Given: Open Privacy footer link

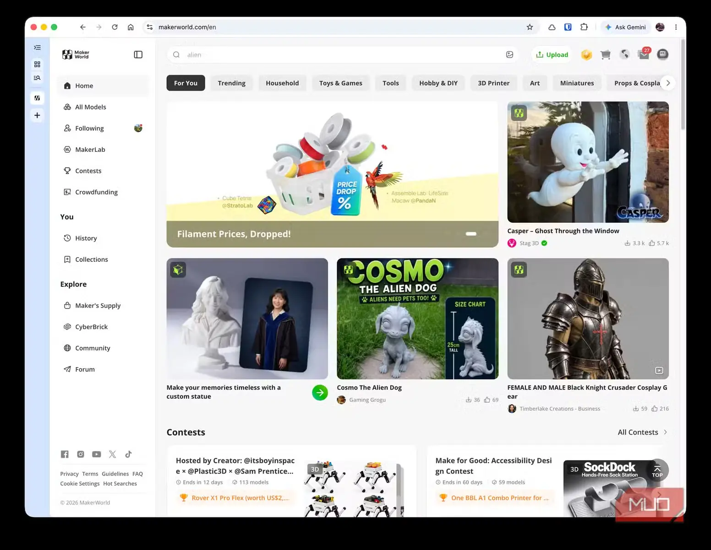Looking at the screenshot, I should pyautogui.click(x=69, y=474).
